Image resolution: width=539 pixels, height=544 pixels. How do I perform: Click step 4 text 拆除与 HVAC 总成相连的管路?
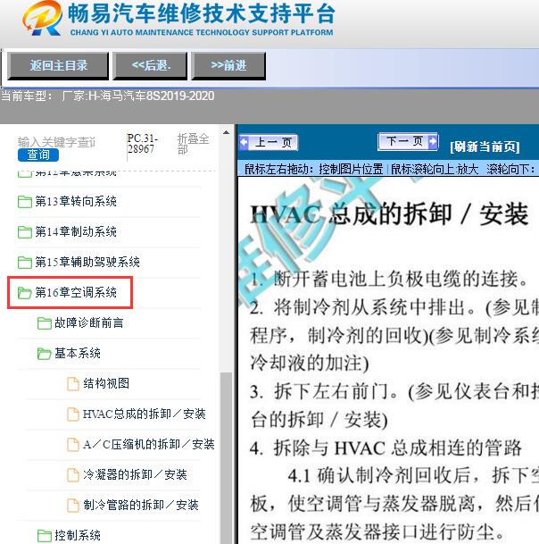coord(398,448)
